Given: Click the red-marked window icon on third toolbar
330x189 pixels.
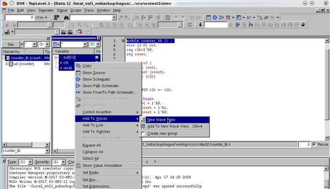Looking at the screenshot, I should [80, 32].
